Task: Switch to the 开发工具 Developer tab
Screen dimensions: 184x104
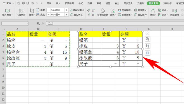Action: point(128,3)
